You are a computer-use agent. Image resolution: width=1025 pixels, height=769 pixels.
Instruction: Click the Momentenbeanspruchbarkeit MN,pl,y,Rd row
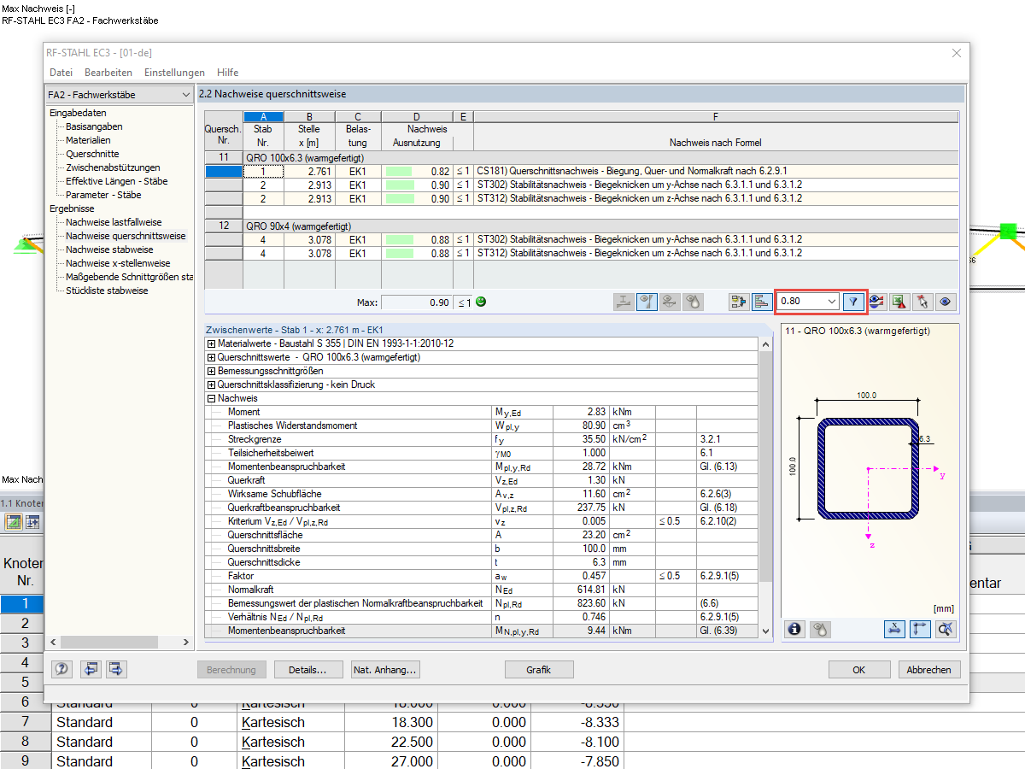click(x=482, y=631)
